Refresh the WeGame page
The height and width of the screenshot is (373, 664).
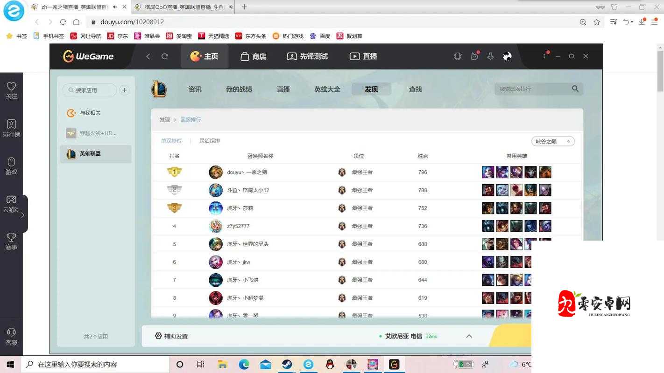pos(165,56)
